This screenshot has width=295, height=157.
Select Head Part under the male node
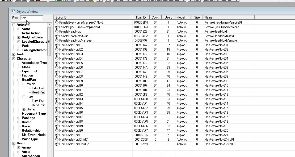coord(38,105)
